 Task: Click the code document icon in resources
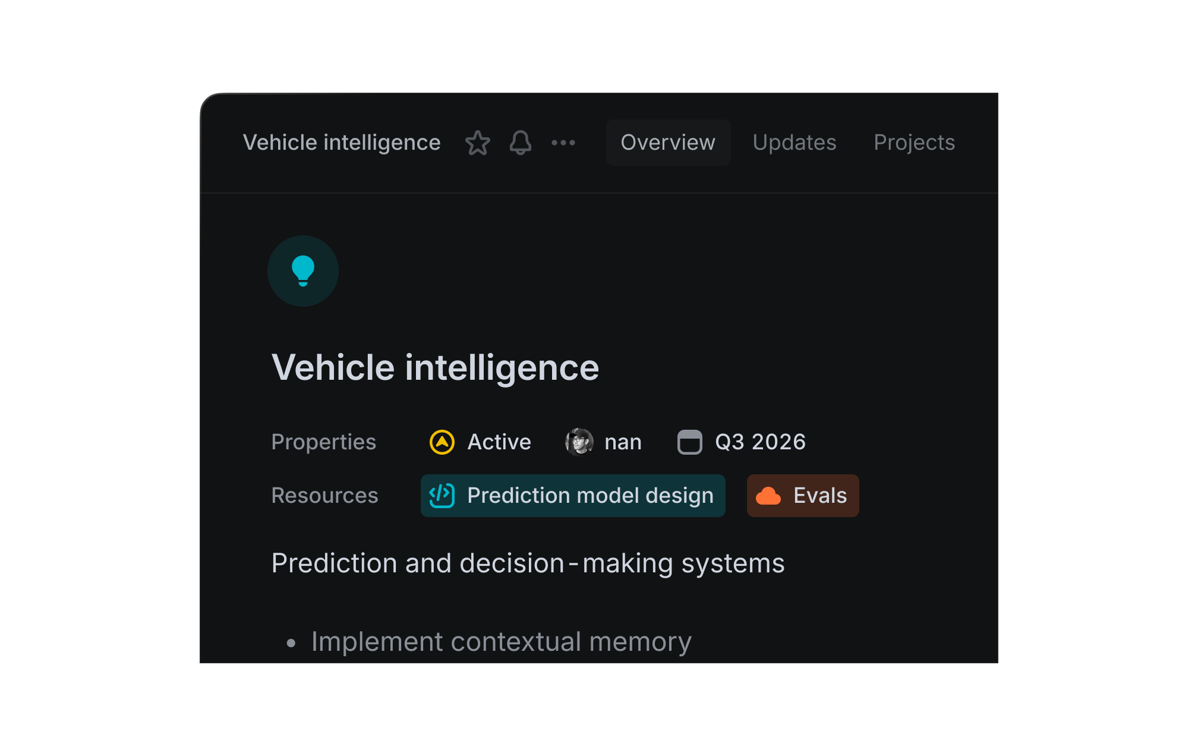[442, 496]
